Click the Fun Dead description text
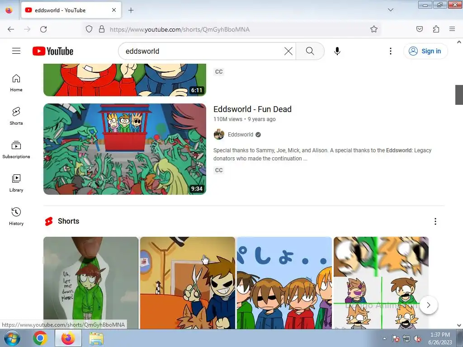The width and height of the screenshot is (463, 347). click(x=322, y=155)
